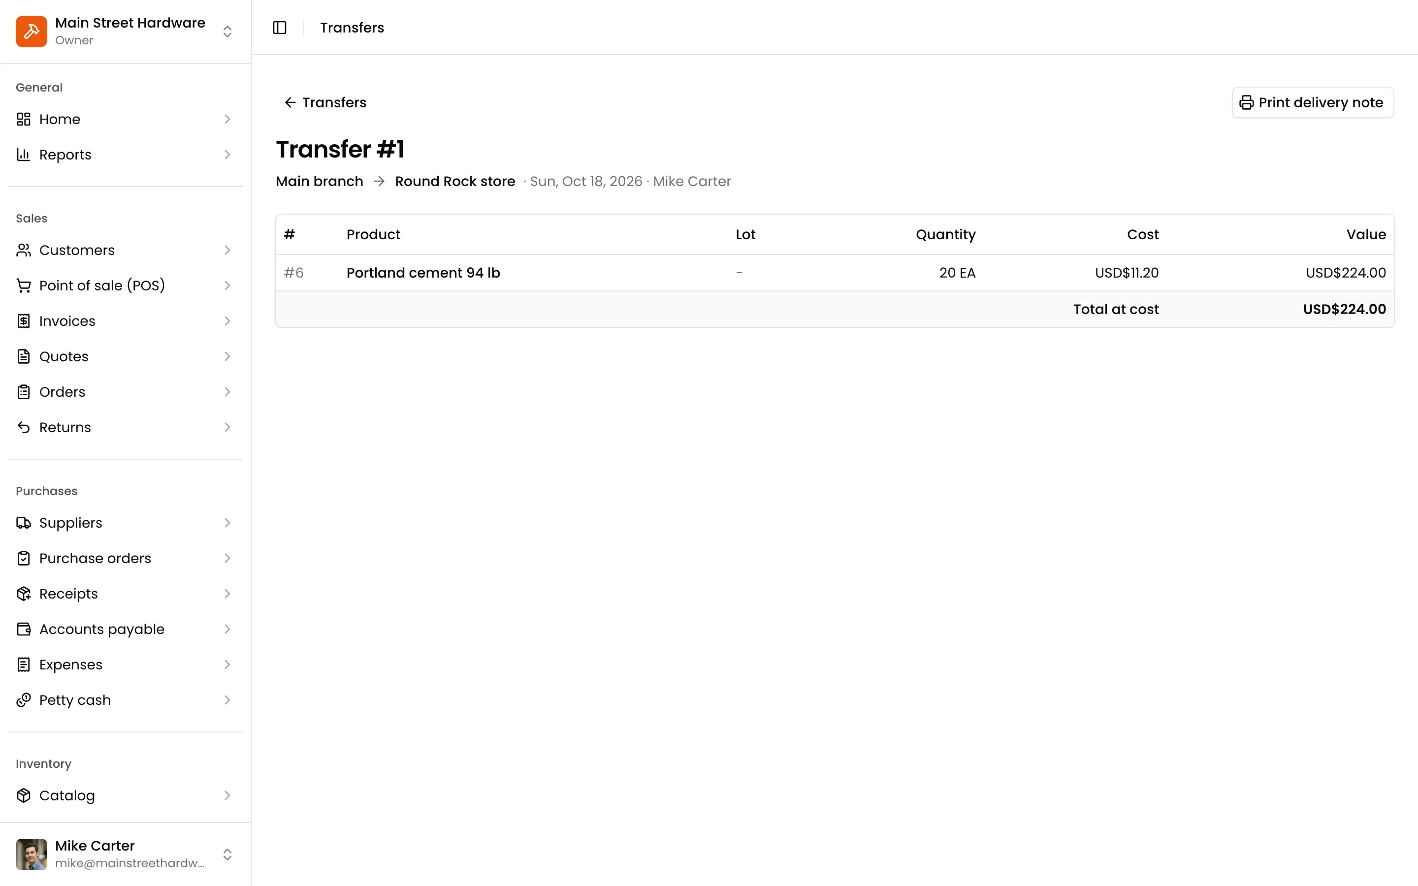Click the Reports bar chart icon
This screenshot has height=886, width=1418.
[24, 155]
